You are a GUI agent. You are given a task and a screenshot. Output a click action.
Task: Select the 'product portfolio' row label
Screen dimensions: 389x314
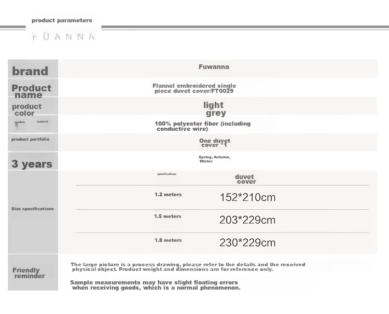click(x=30, y=139)
